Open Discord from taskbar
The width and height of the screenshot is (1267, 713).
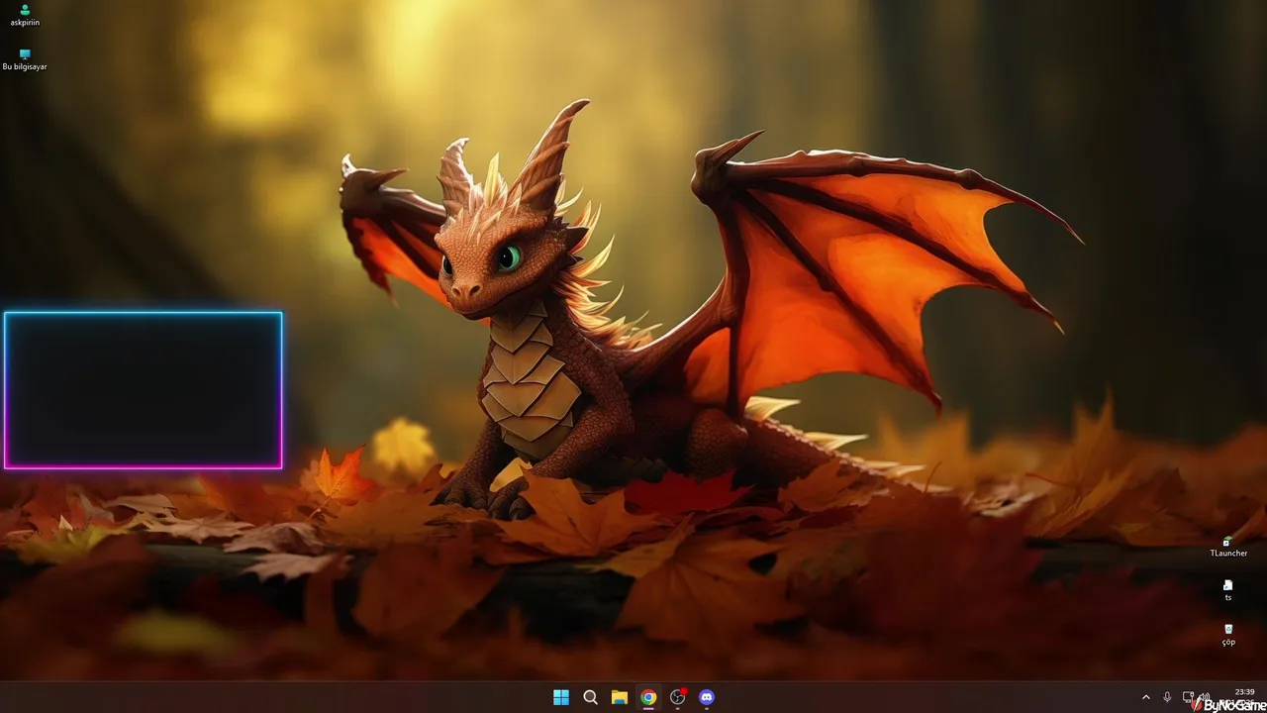coord(707,697)
